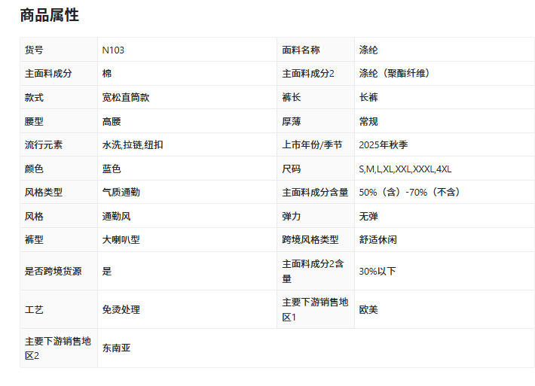Click the 货号 label cell
Screen dimensions: 535x386
[35, 50]
